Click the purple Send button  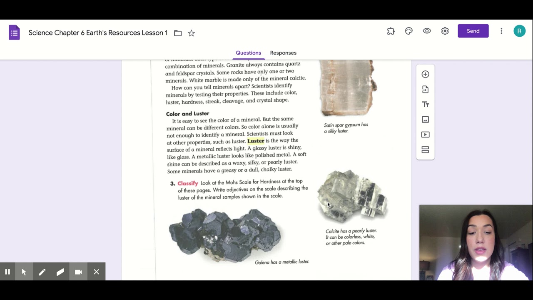pyautogui.click(x=473, y=31)
